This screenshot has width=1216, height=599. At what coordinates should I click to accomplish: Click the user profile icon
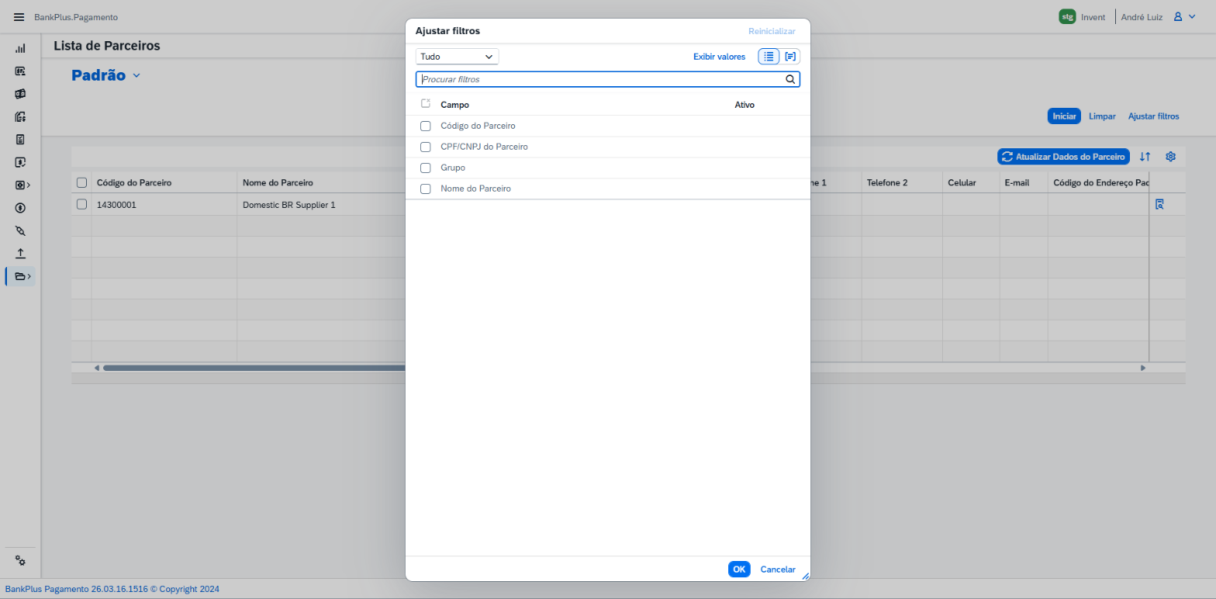tap(1178, 16)
